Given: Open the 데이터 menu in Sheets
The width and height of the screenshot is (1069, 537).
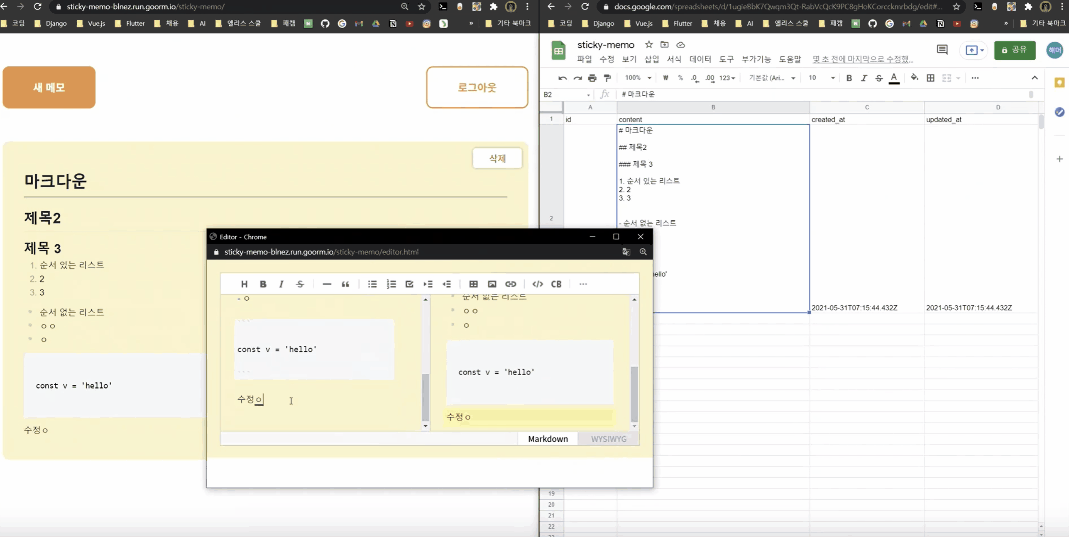Looking at the screenshot, I should 700,59.
